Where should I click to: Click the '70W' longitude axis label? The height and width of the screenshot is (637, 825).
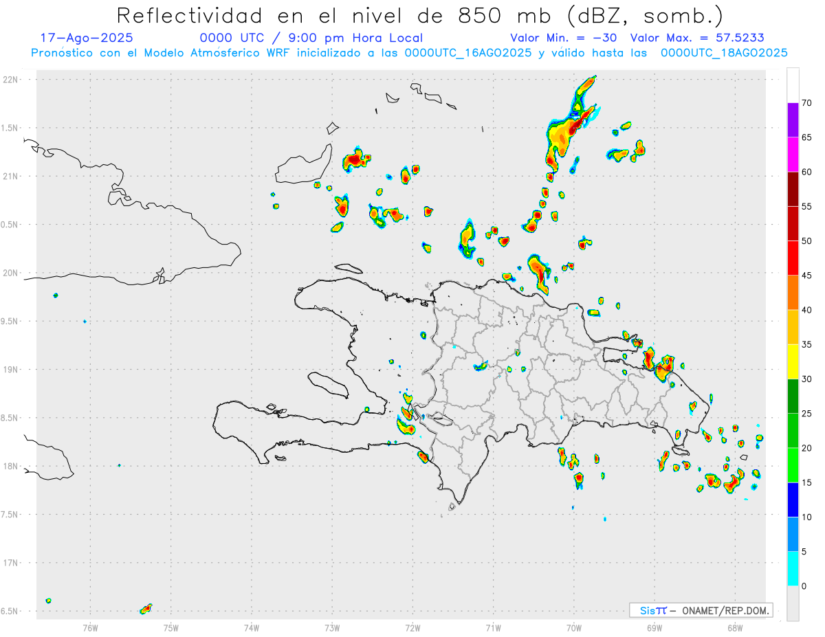[574, 628]
